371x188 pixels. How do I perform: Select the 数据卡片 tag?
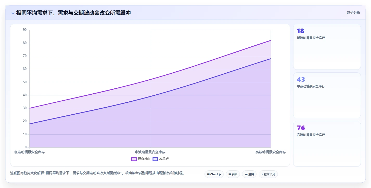point(268,174)
